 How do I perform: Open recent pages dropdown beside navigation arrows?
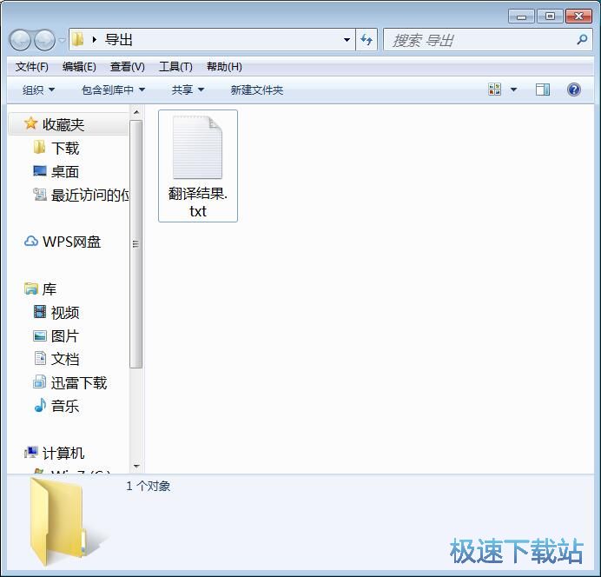coord(62,40)
